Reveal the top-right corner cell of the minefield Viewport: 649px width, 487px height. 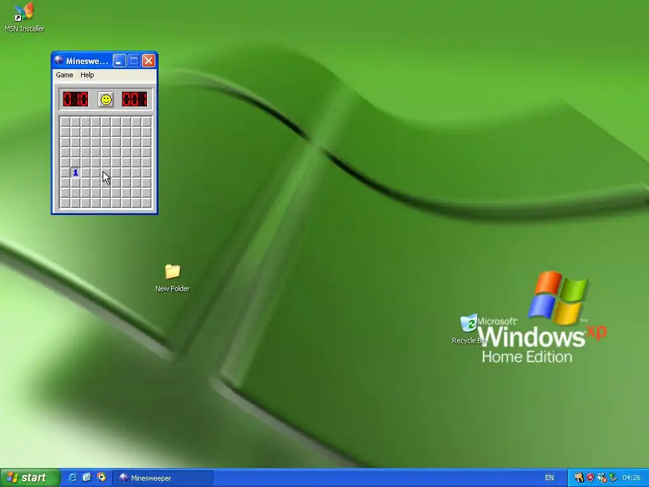tap(146, 122)
